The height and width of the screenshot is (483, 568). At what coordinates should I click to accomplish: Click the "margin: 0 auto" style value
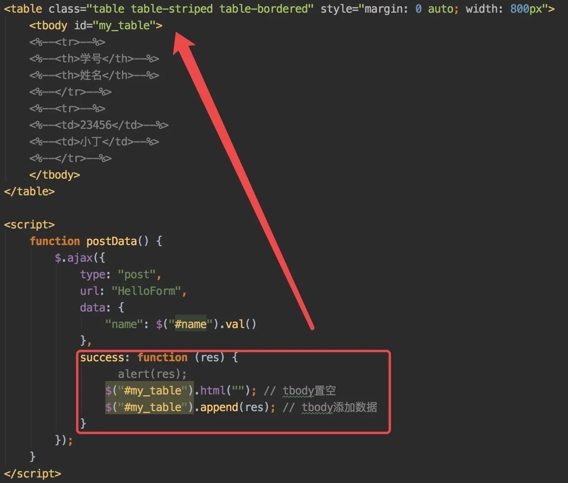(x=408, y=9)
